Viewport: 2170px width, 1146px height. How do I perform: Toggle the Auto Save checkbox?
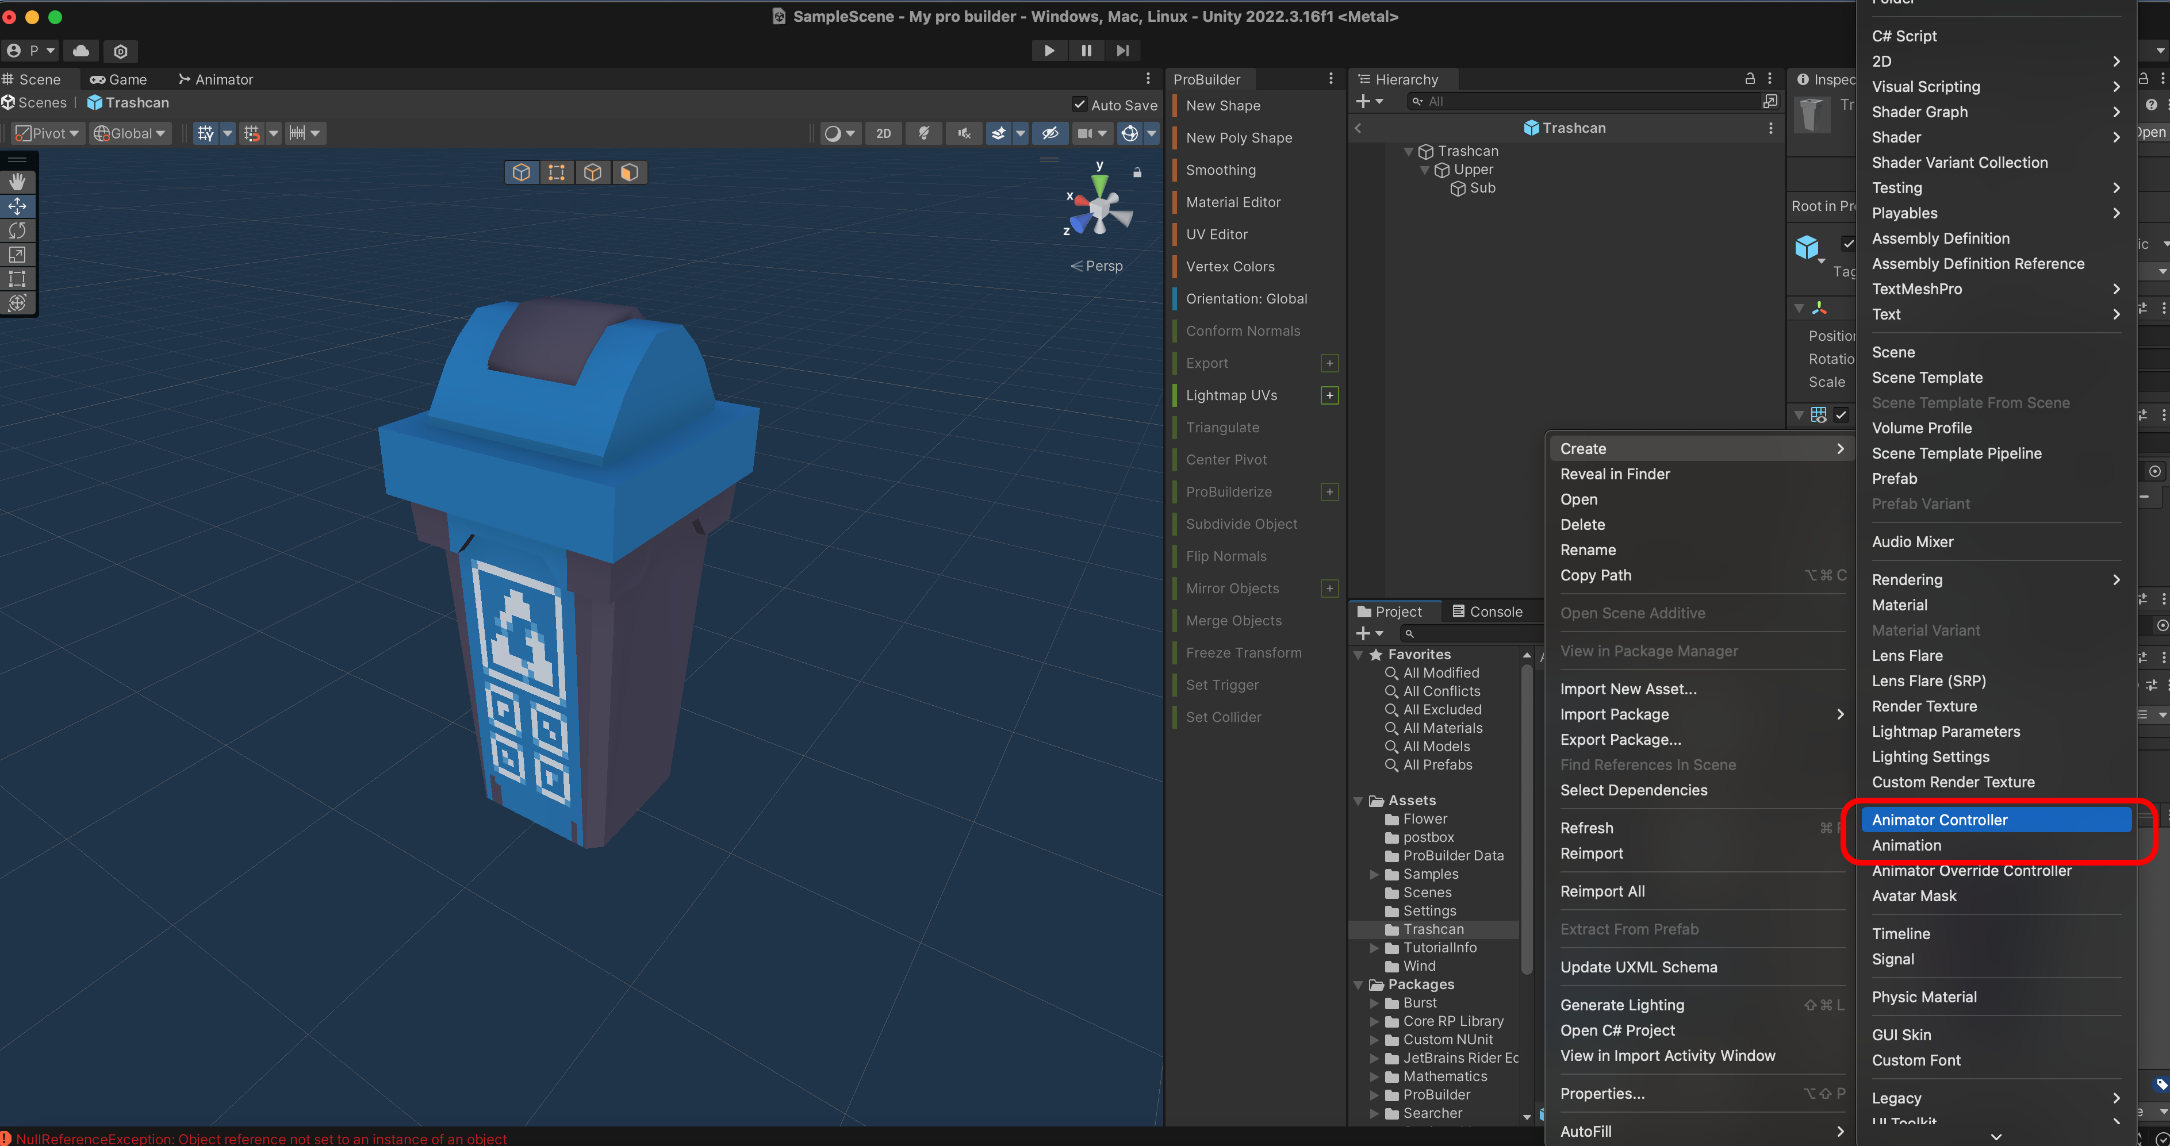coord(1079,105)
